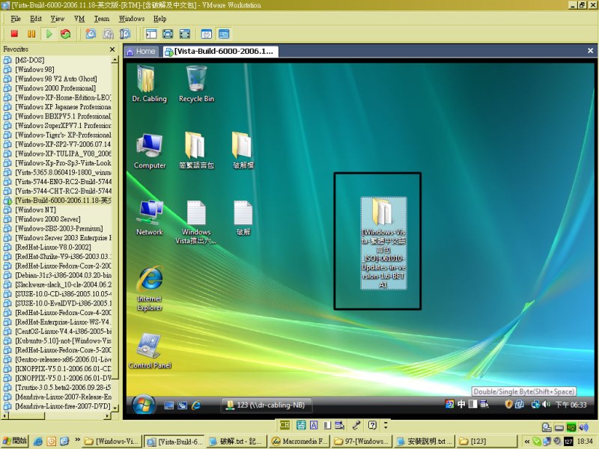Expand hidden host tray icons chevron

527,442
